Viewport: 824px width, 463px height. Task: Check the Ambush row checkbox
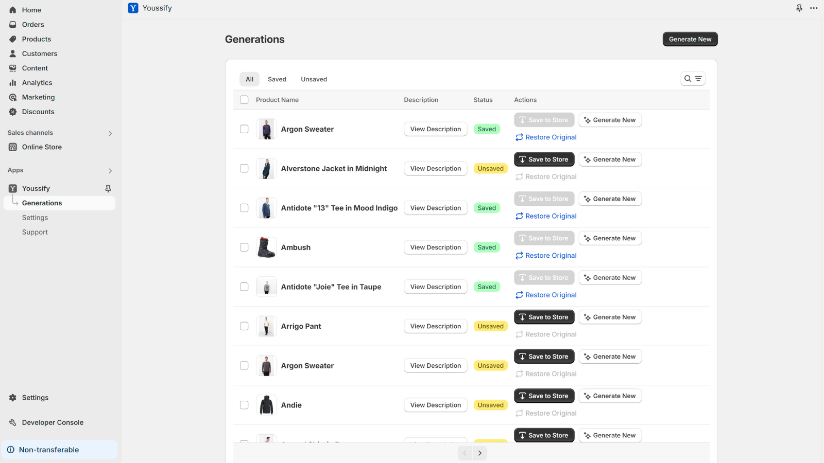coord(244,247)
